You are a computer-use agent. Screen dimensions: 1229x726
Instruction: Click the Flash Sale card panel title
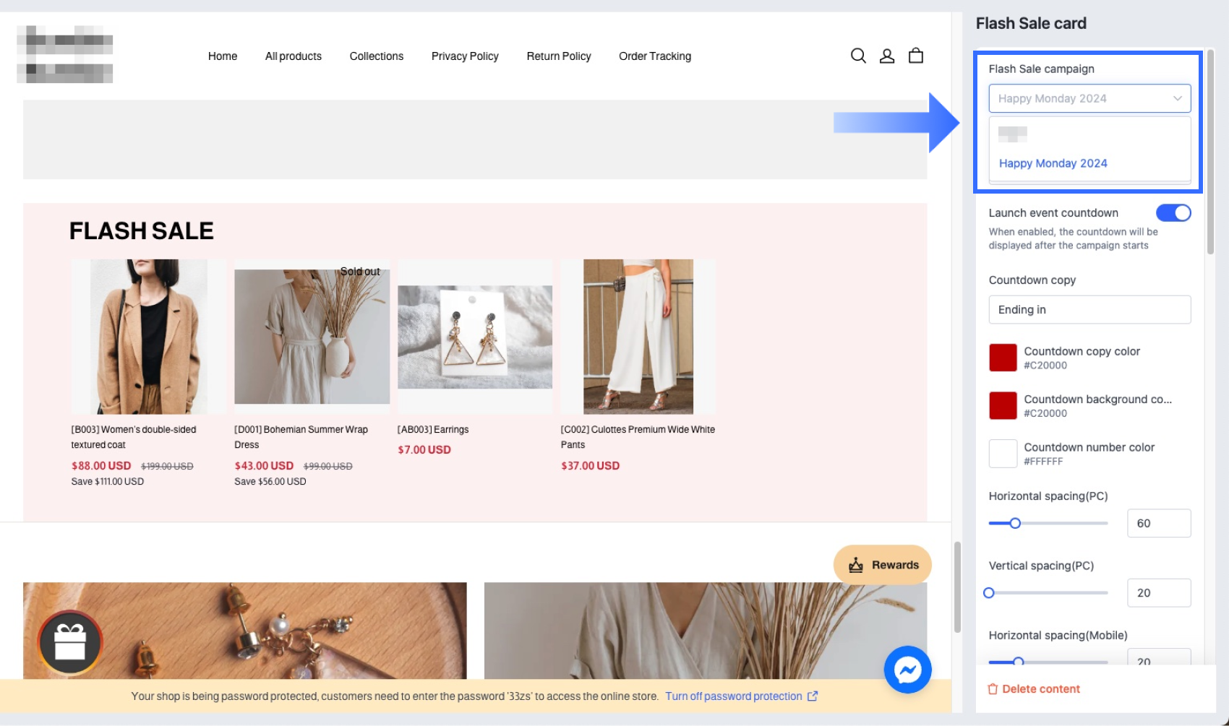coord(1031,23)
